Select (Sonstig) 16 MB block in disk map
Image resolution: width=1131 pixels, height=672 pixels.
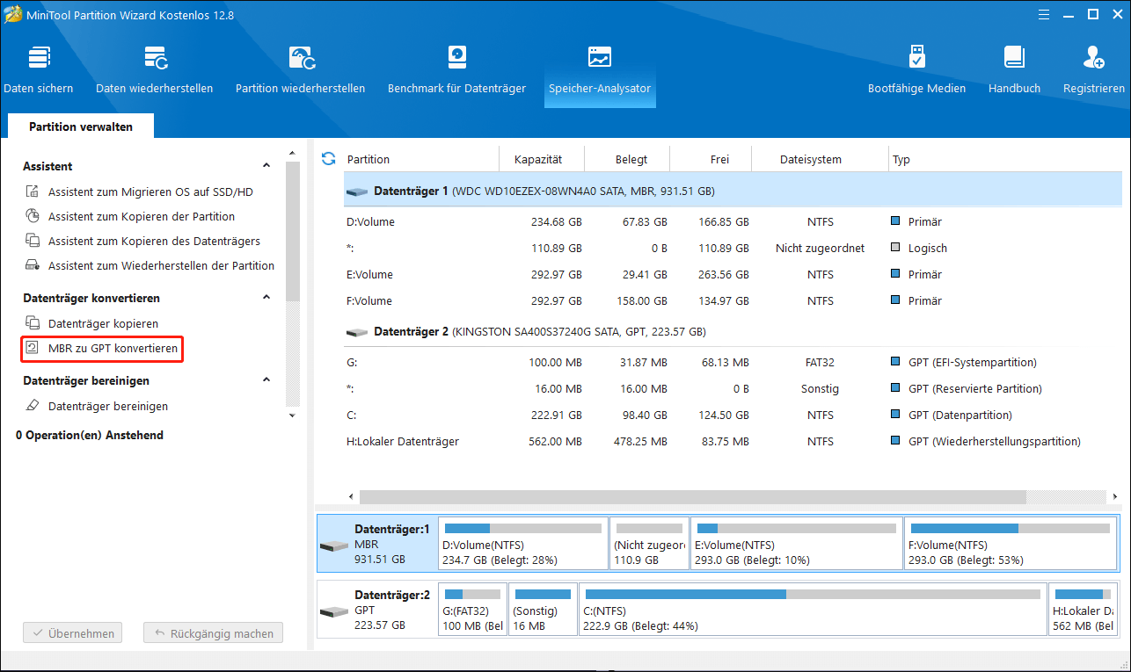[x=543, y=610]
